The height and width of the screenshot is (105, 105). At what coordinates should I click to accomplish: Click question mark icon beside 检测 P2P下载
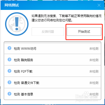pyautogui.click(x=9, y=71)
